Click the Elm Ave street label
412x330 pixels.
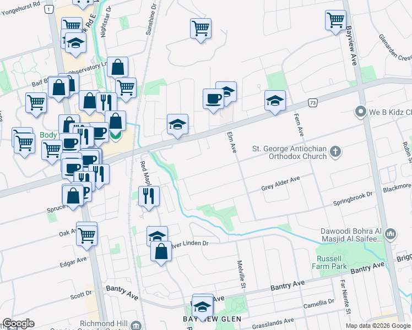(231, 142)
